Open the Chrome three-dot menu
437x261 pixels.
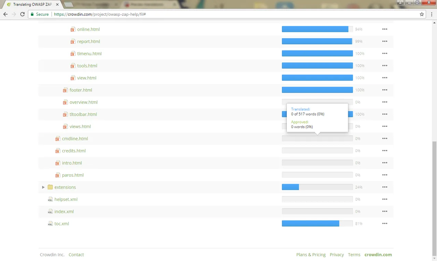[x=431, y=14]
